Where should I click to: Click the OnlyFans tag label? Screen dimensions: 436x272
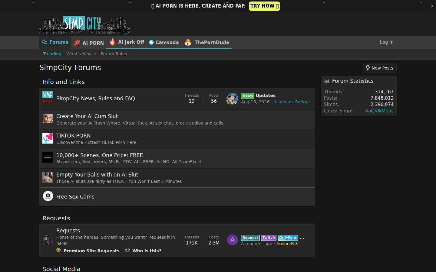coord(288,238)
